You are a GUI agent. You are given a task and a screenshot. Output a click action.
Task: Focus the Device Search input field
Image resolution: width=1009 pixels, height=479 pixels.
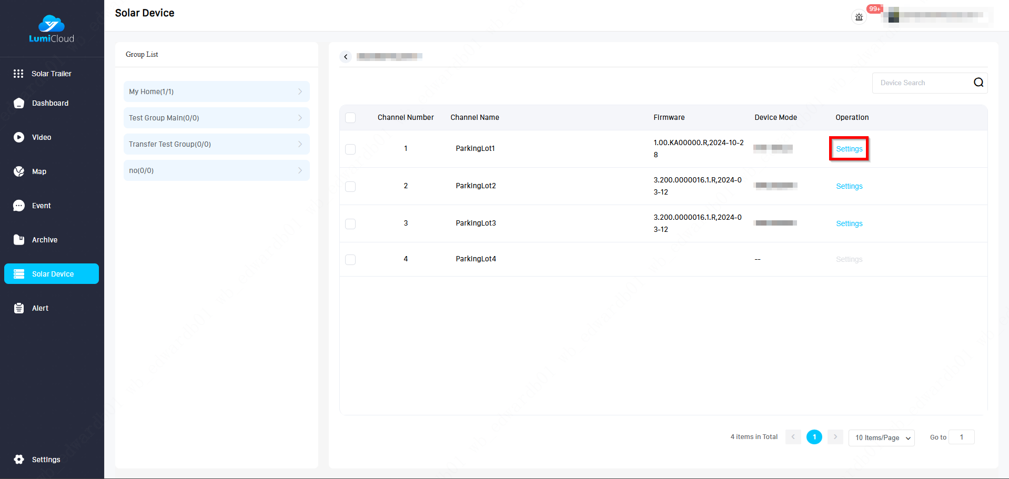click(922, 83)
